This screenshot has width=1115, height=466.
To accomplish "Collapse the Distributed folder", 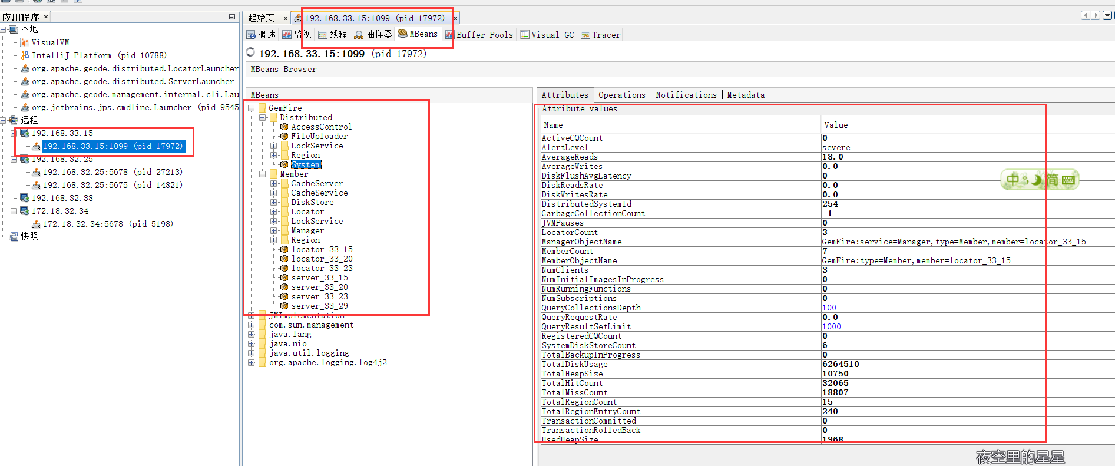I will [263, 117].
